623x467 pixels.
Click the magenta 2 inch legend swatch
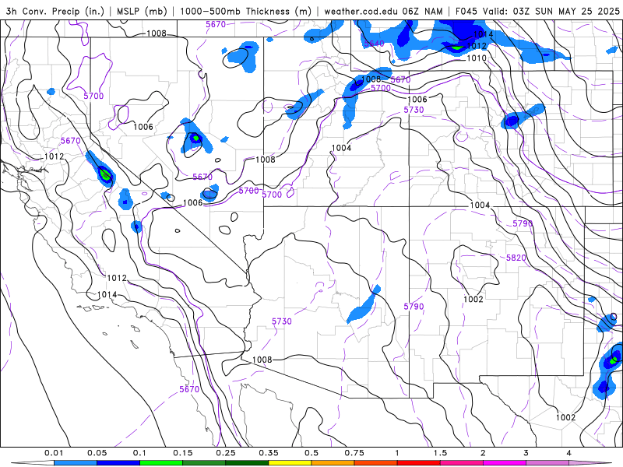[505, 463]
